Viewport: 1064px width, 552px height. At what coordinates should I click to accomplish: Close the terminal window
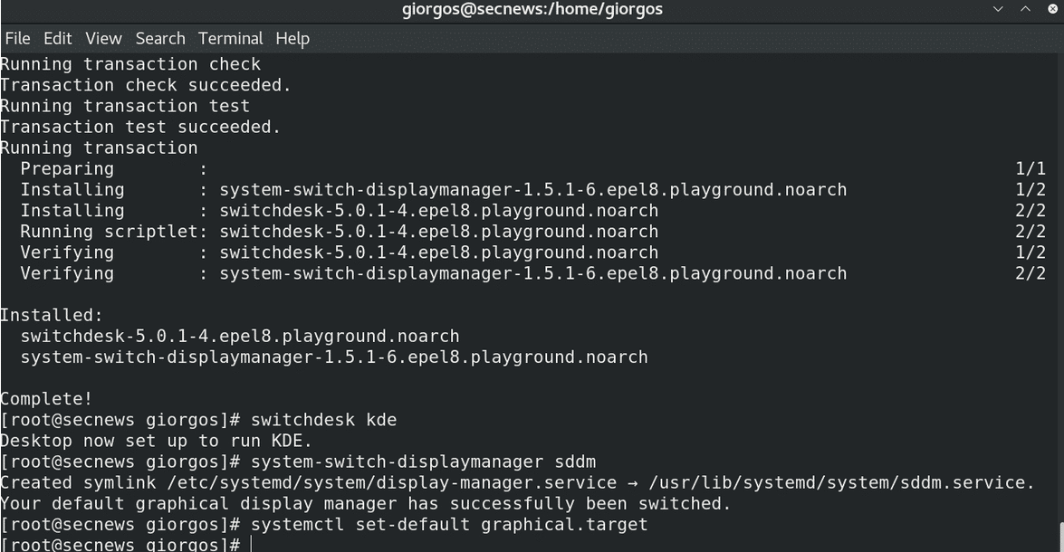coord(1053,9)
